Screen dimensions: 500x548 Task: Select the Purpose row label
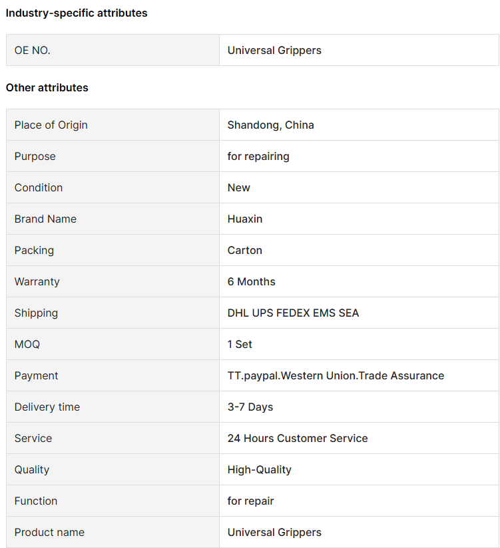pyautogui.click(x=35, y=156)
